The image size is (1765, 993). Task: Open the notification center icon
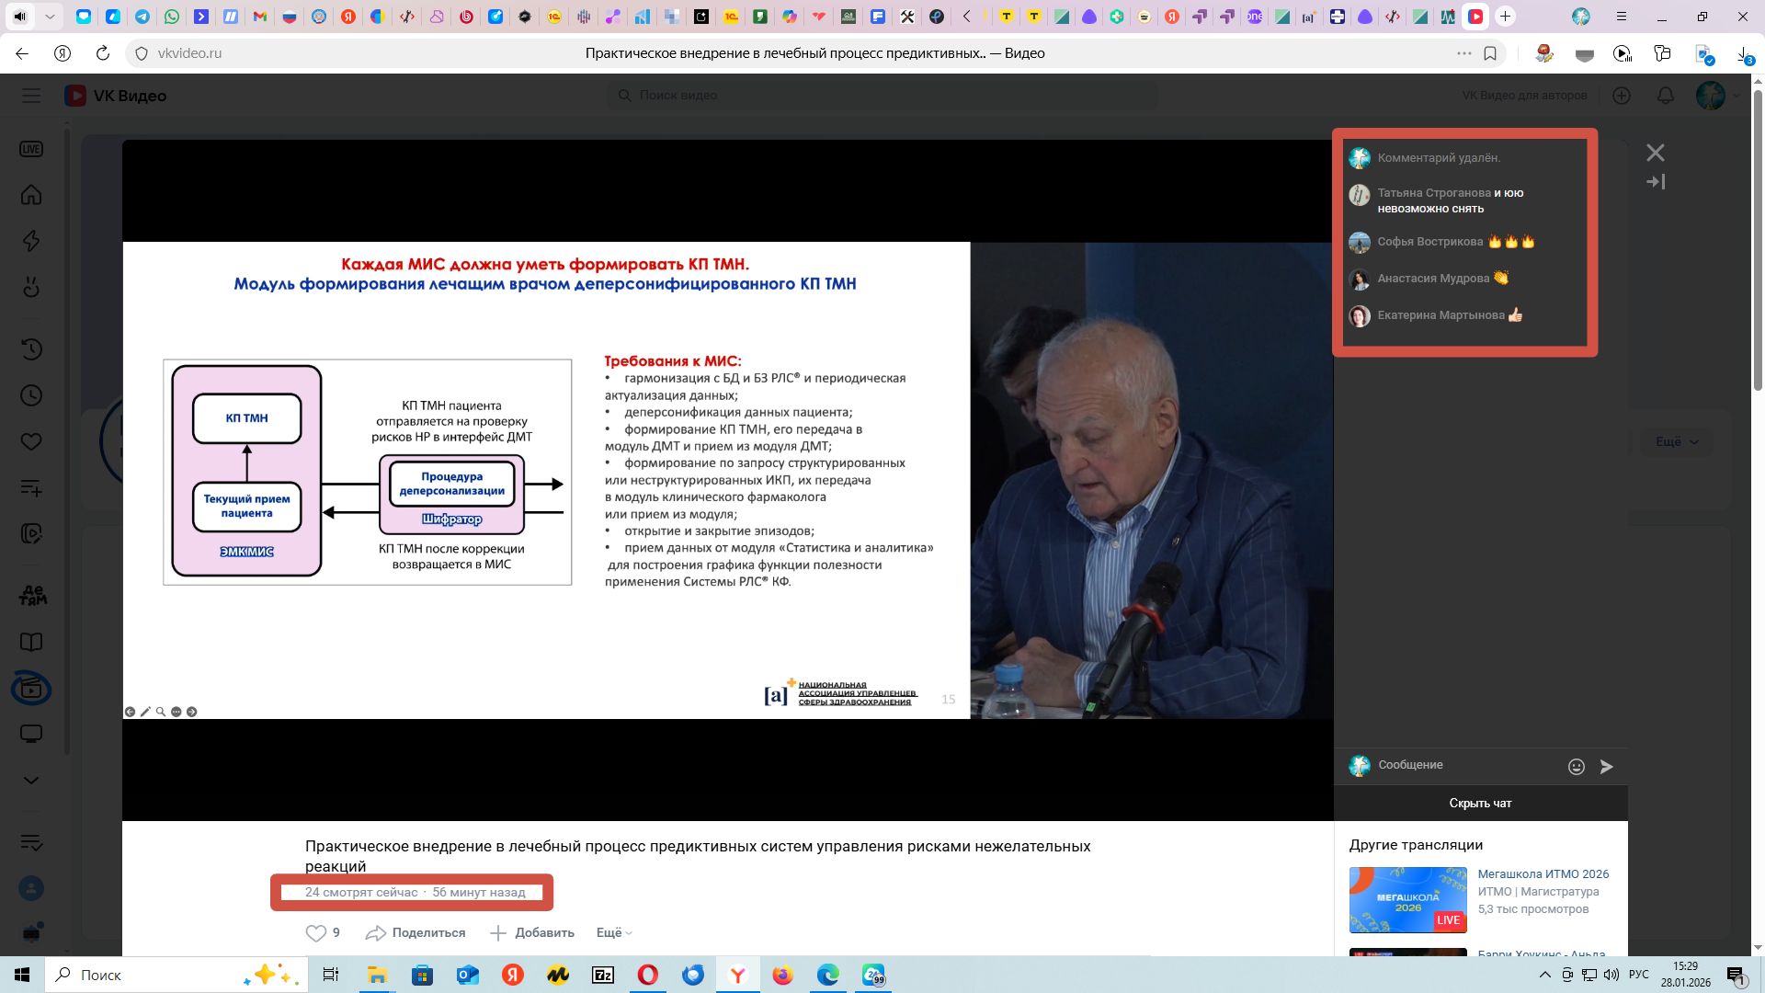(1736, 976)
